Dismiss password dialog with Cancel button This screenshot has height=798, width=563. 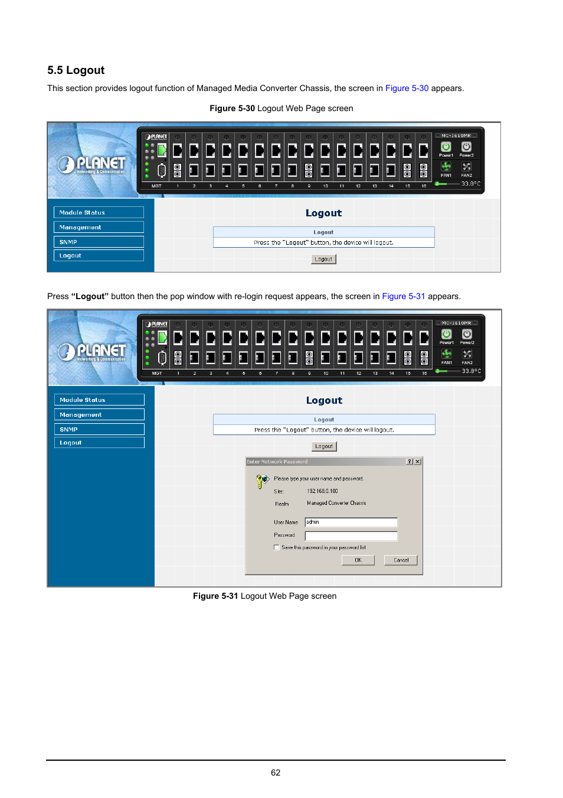coord(401,560)
